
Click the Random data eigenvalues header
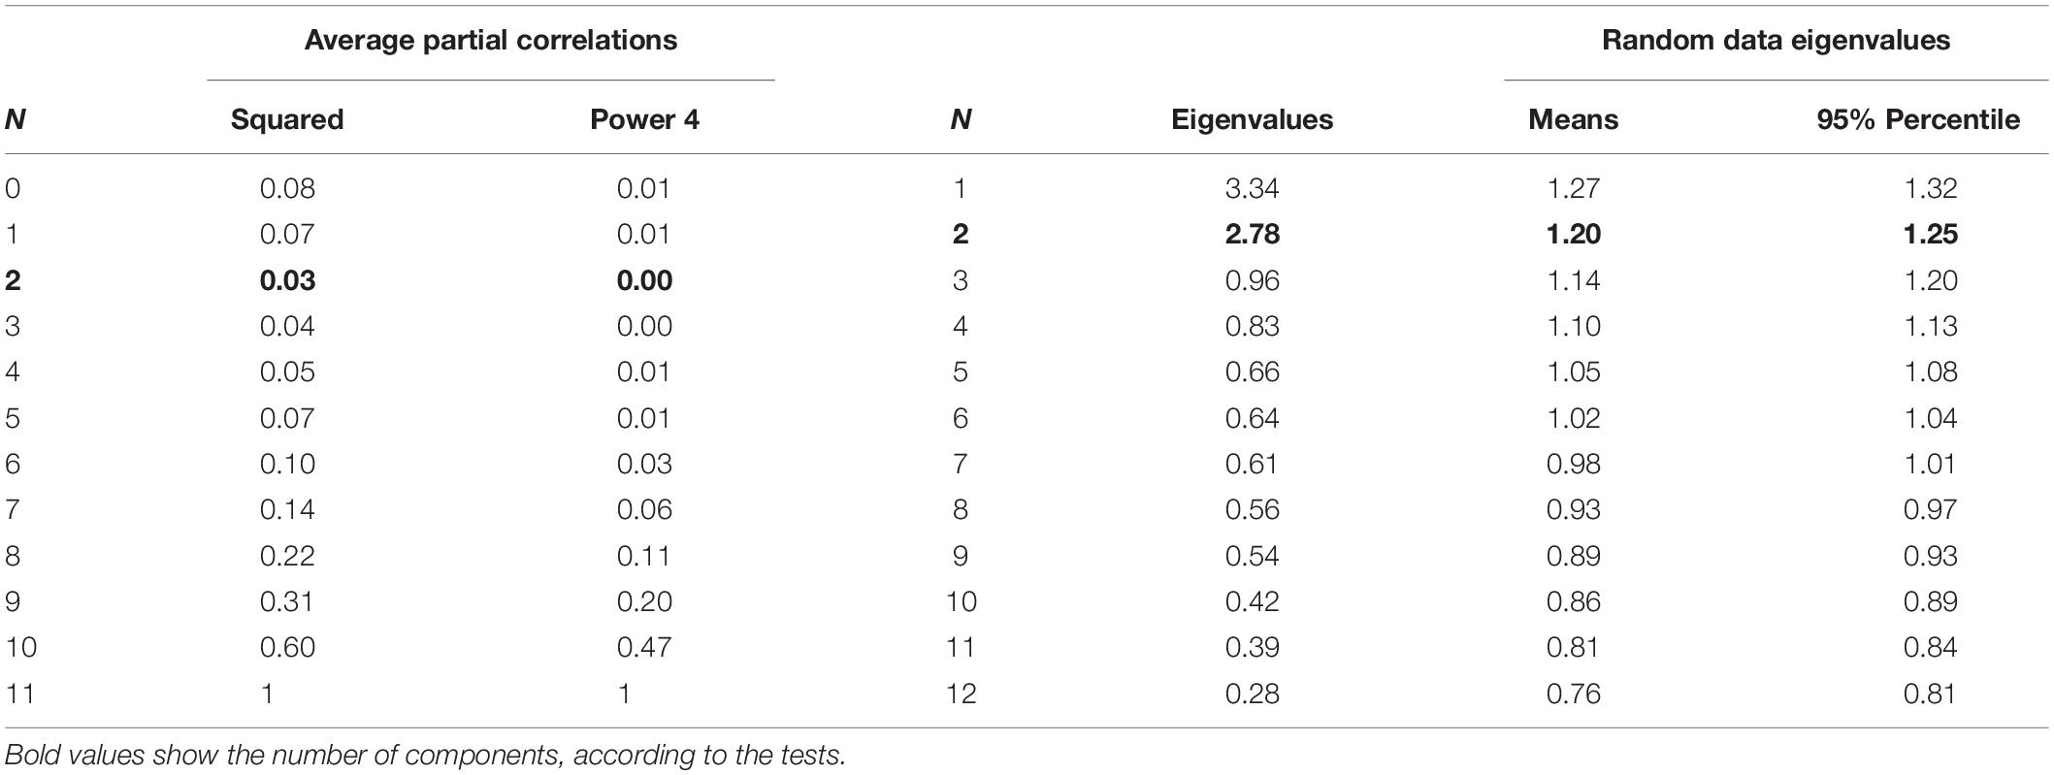pyautogui.click(x=1776, y=40)
